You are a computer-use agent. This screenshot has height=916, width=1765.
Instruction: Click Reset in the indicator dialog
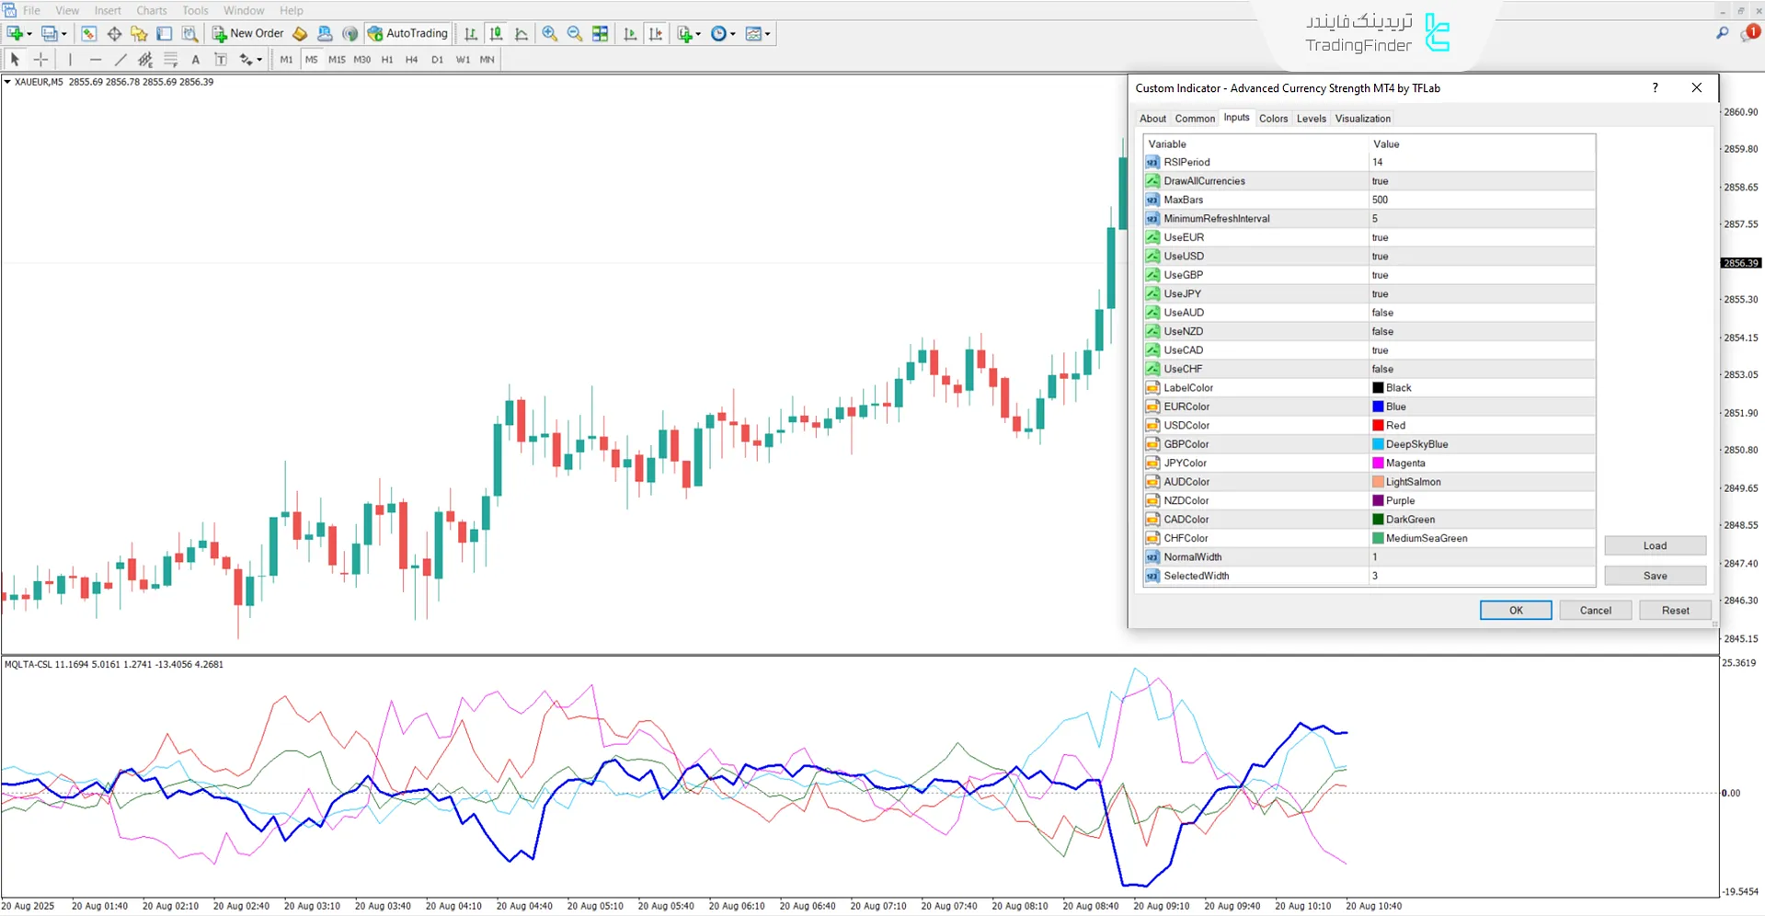1674,610
